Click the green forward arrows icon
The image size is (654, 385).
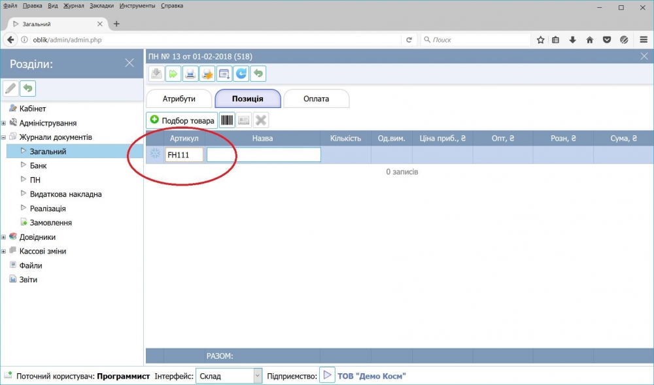pyautogui.click(x=173, y=74)
